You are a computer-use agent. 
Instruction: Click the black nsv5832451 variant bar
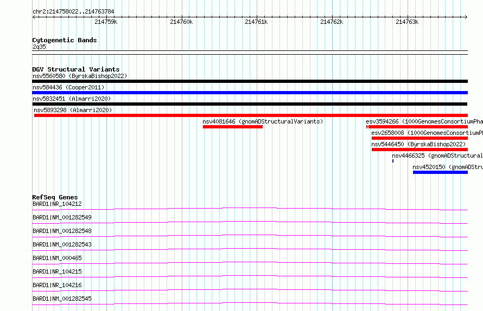pos(250,104)
